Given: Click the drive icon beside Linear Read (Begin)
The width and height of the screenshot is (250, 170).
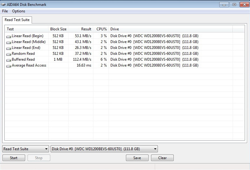Looking at the screenshot, I should [x=8, y=37].
